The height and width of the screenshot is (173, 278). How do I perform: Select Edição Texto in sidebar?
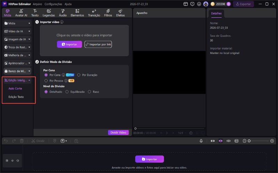(16, 97)
